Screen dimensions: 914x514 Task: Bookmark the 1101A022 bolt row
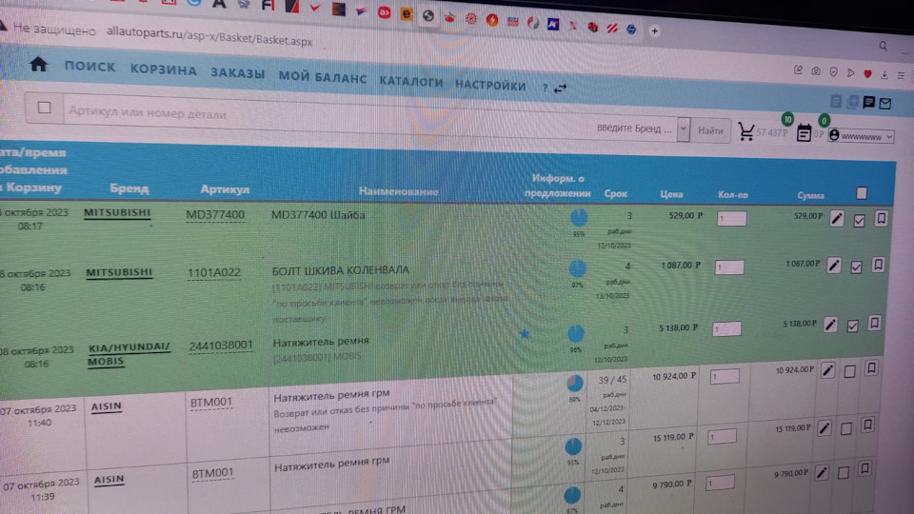[878, 265]
